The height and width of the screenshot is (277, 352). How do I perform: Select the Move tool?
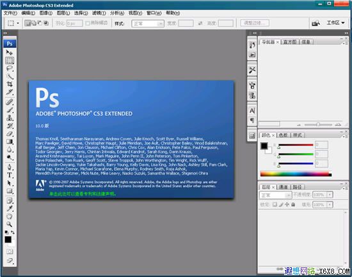(x=9, y=52)
